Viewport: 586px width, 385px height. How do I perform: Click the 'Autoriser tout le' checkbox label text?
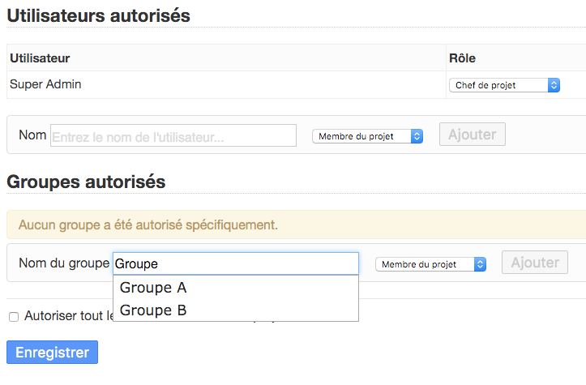pos(66,316)
